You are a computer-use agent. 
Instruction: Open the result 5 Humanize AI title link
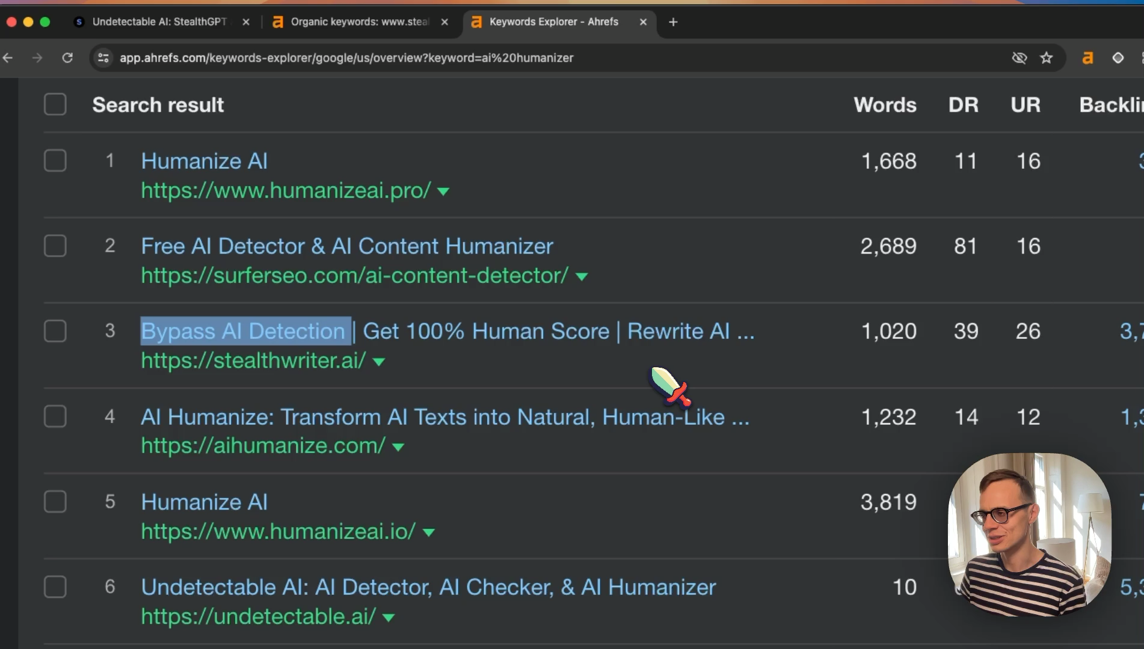click(x=204, y=502)
